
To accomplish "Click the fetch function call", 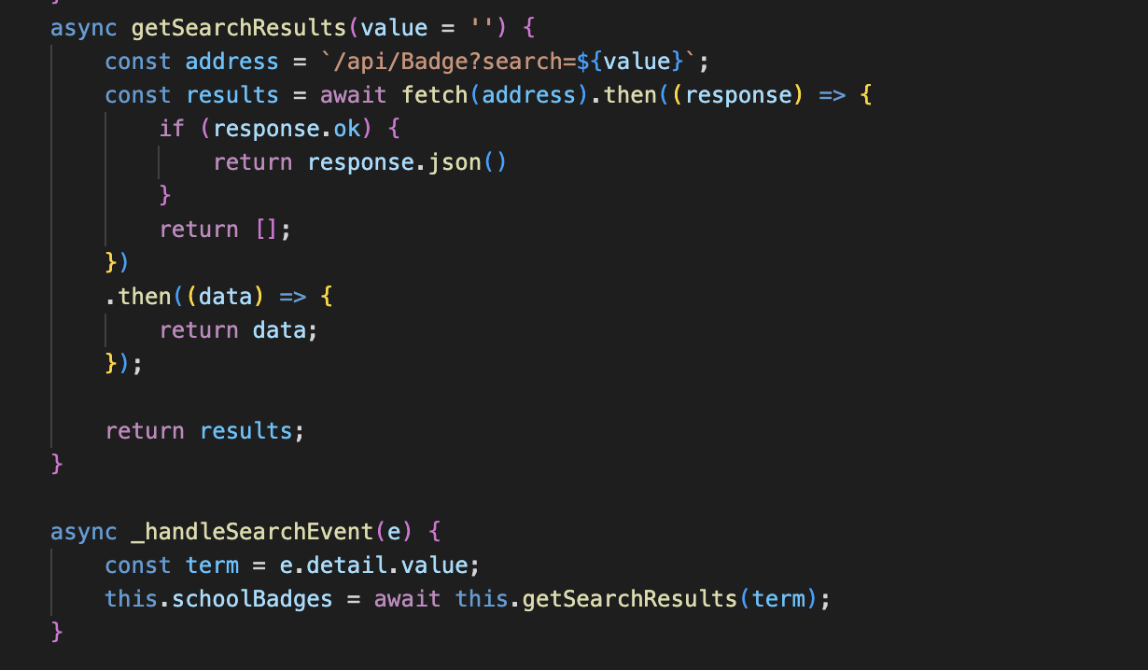I will tap(436, 95).
